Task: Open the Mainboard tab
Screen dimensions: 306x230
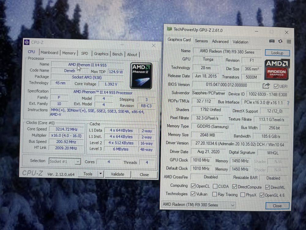Action: 49,52
